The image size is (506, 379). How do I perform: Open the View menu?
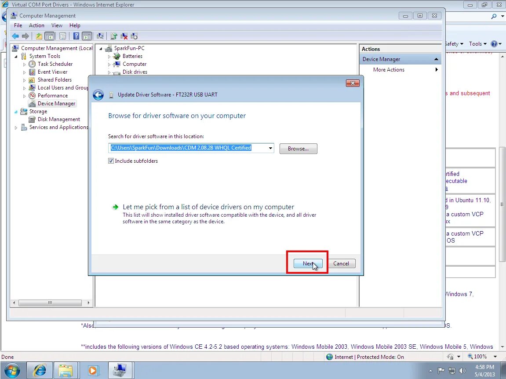point(57,25)
